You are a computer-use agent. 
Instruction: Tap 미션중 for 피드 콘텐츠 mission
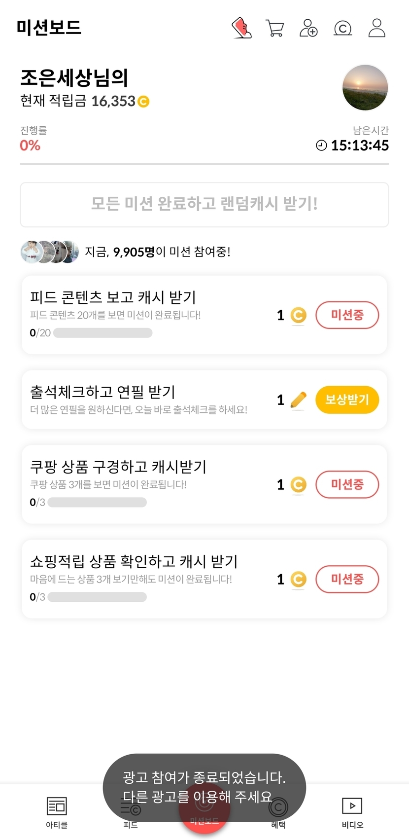tap(347, 315)
